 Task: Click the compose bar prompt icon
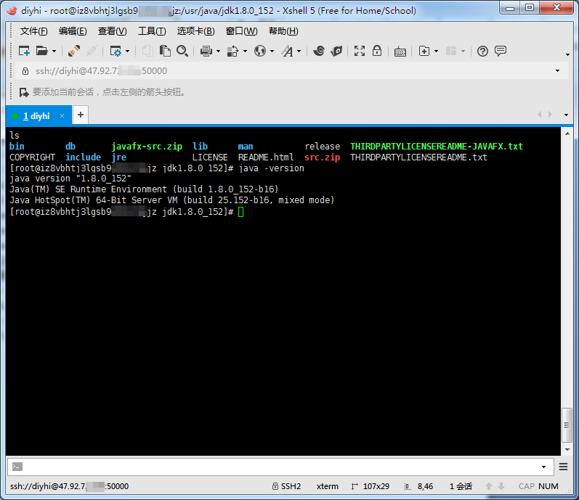[17, 467]
